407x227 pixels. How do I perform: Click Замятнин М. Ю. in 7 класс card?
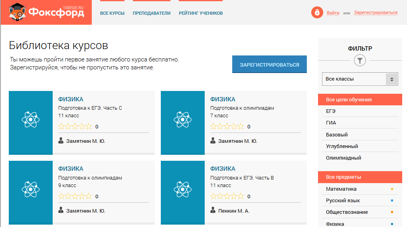pyautogui.click(x=238, y=141)
